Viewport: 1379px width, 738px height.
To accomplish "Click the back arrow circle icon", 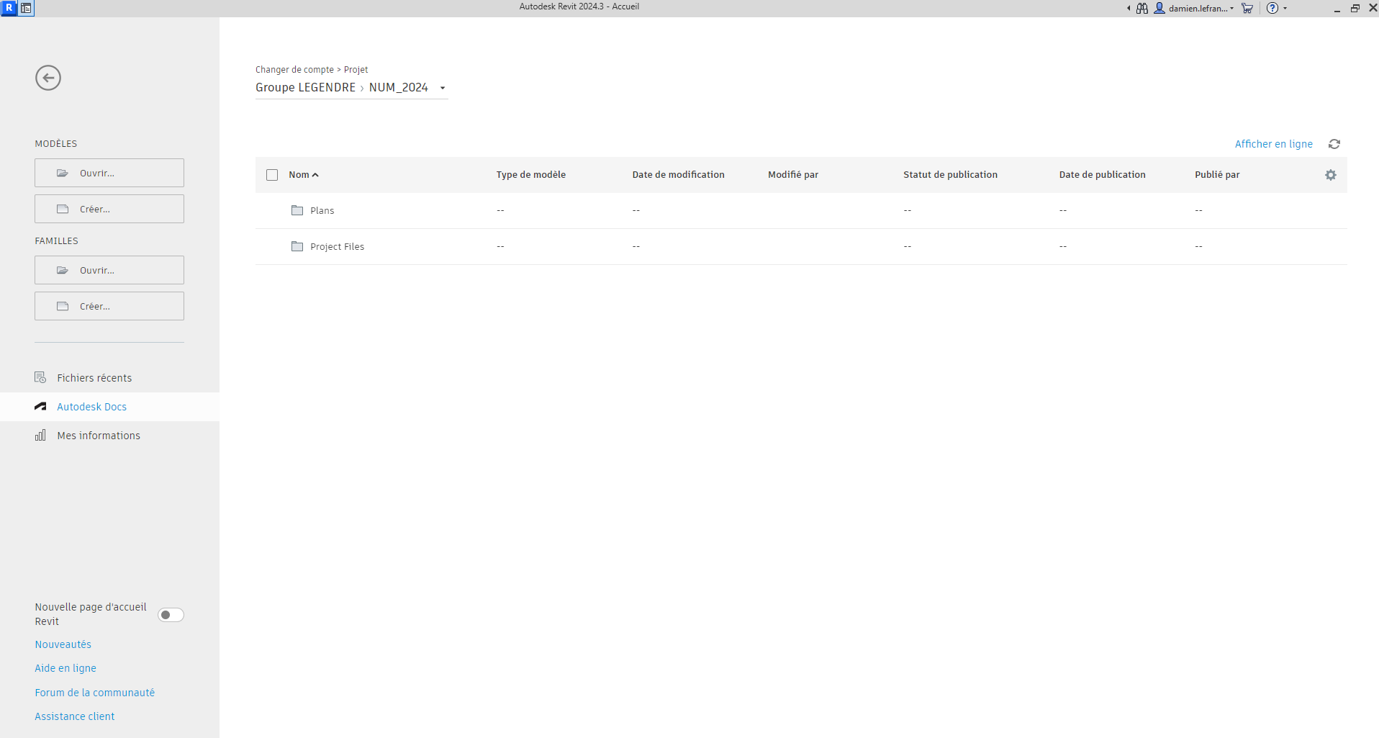I will click(48, 78).
